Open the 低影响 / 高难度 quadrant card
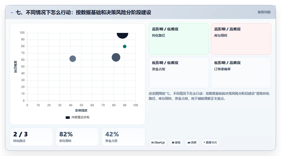The image size is (281, 156). (241, 73)
